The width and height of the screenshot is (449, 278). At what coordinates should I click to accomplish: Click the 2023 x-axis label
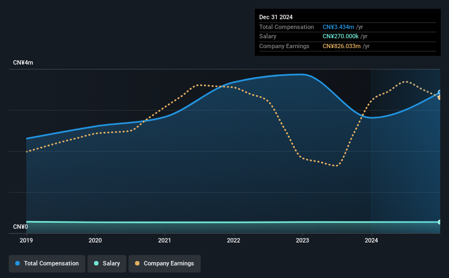tap(302, 240)
